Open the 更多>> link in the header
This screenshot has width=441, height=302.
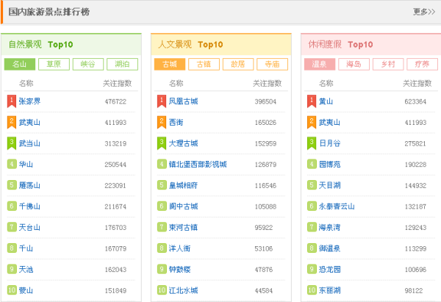(424, 12)
